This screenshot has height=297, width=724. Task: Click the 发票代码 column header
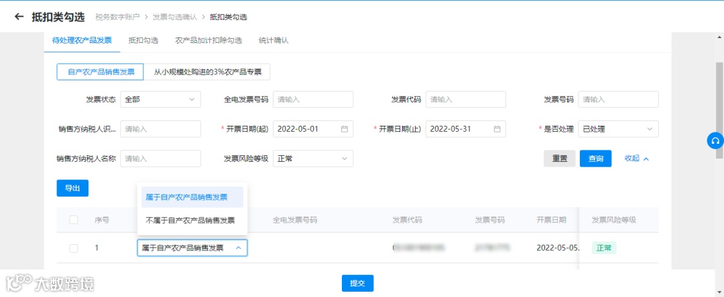(x=408, y=220)
